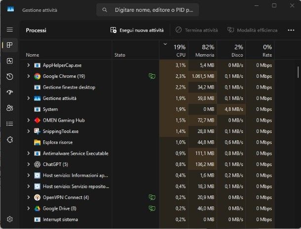The height and width of the screenshot is (229, 301).
Task: Click the OMEN Gaming Hub icon
Action: coord(37,120)
